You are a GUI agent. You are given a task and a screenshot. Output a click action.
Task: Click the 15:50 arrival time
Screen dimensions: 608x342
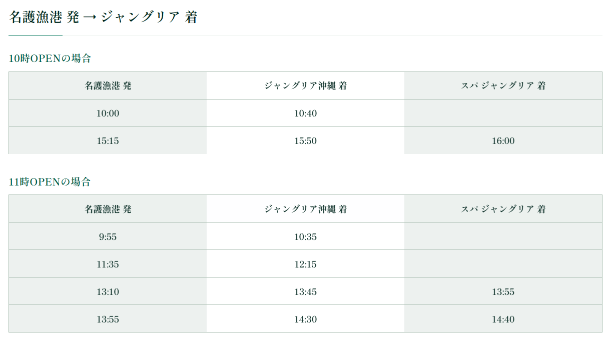(x=305, y=141)
